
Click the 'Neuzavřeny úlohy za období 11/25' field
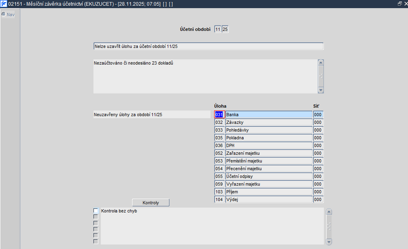click(x=152, y=115)
